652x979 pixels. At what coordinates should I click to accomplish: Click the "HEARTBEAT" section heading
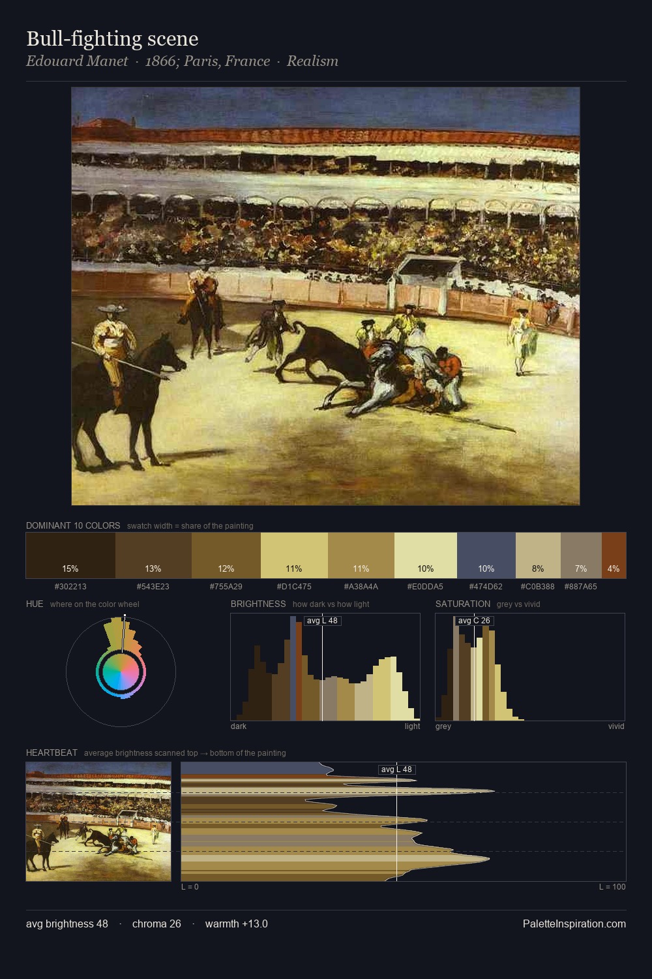point(52,753)
